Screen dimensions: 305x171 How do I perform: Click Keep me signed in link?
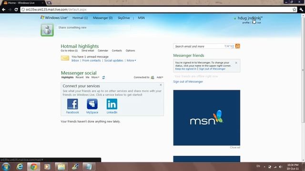(x=186, y=69)
